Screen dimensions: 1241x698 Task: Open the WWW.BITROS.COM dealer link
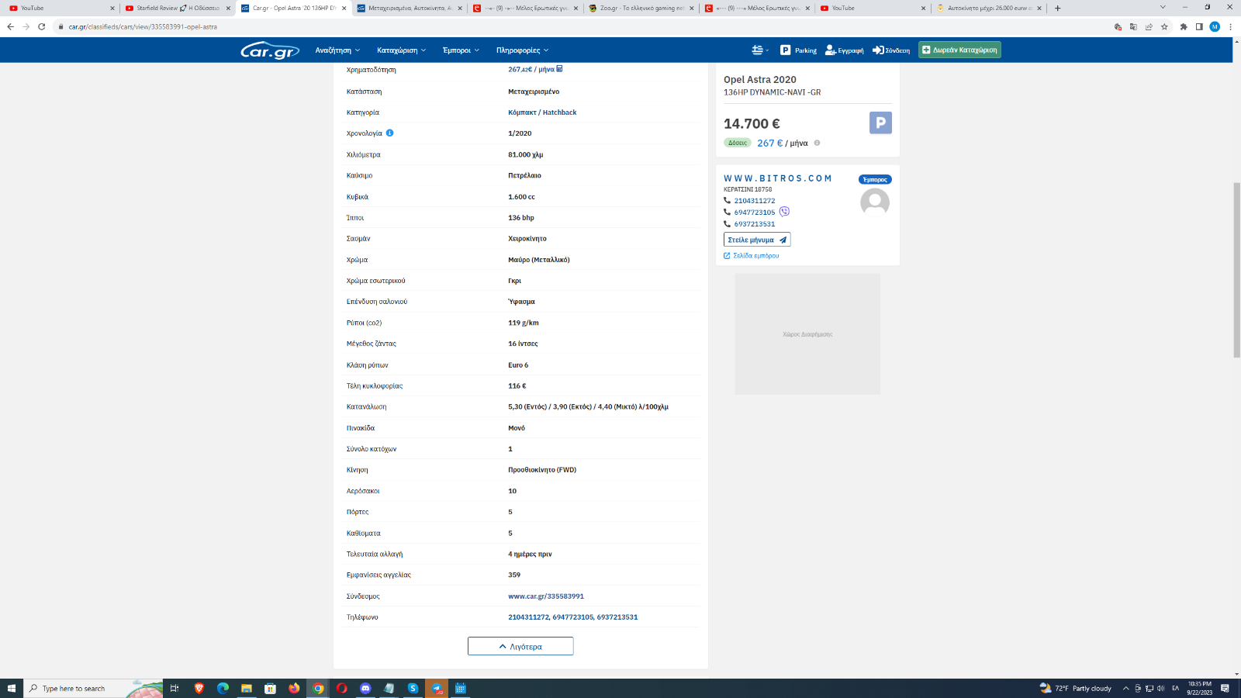pyautogui.click(x=777, y=178)
